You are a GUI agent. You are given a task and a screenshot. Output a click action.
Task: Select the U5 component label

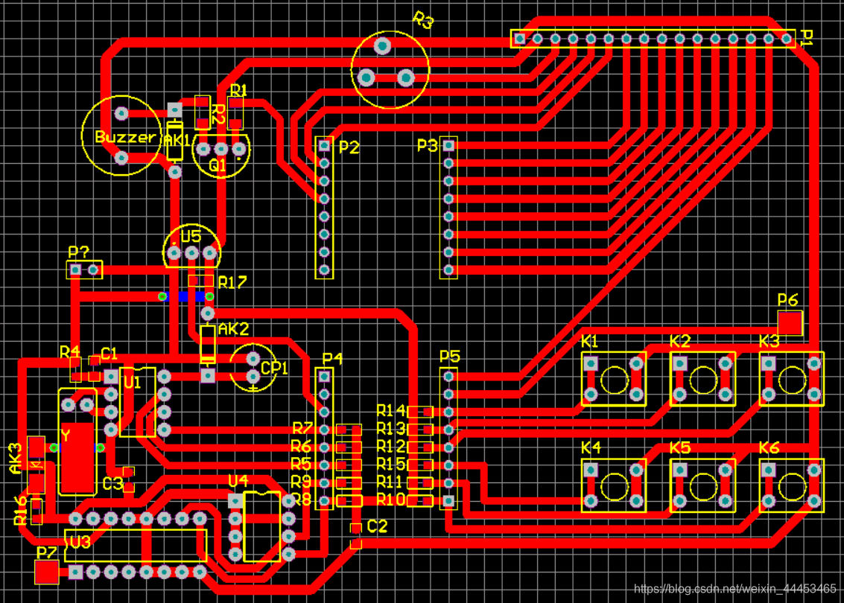pos(191,236)
